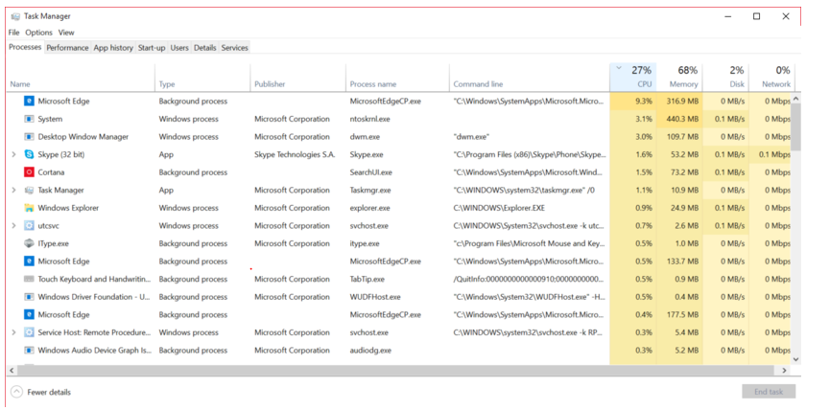
Task: Click the 109.7 MB memory value
Action: click(682, 137)
